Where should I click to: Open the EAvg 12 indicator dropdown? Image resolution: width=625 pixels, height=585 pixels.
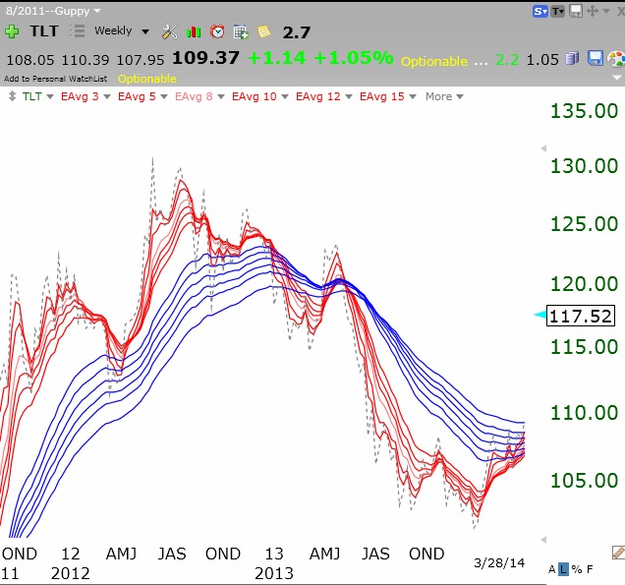[x=349, y=96]
